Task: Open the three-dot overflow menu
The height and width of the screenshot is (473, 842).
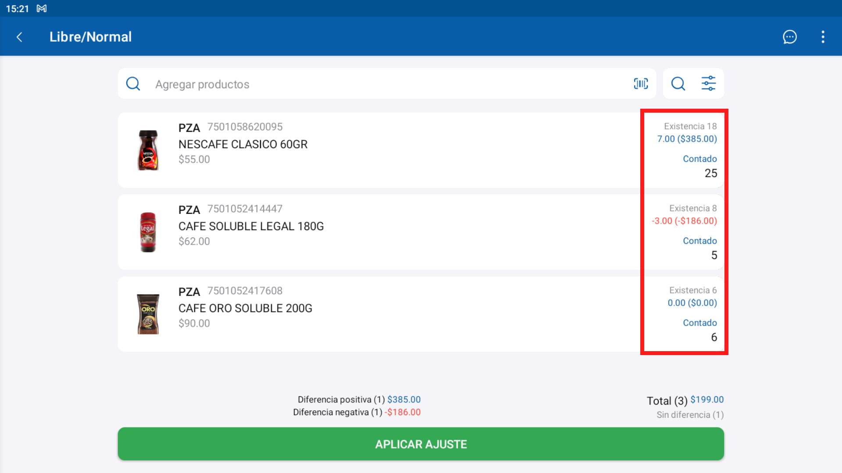Action: pyautogui.click(x=823, y=37)
